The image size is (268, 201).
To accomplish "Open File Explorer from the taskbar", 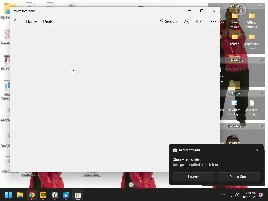I will pos(20,195).
